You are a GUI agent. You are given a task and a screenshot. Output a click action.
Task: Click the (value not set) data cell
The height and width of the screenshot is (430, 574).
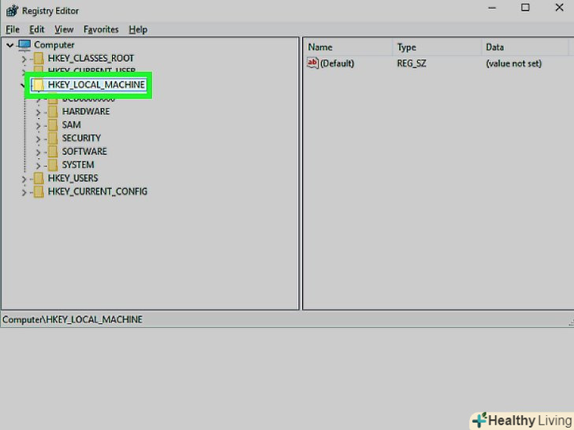pos(513,63)
